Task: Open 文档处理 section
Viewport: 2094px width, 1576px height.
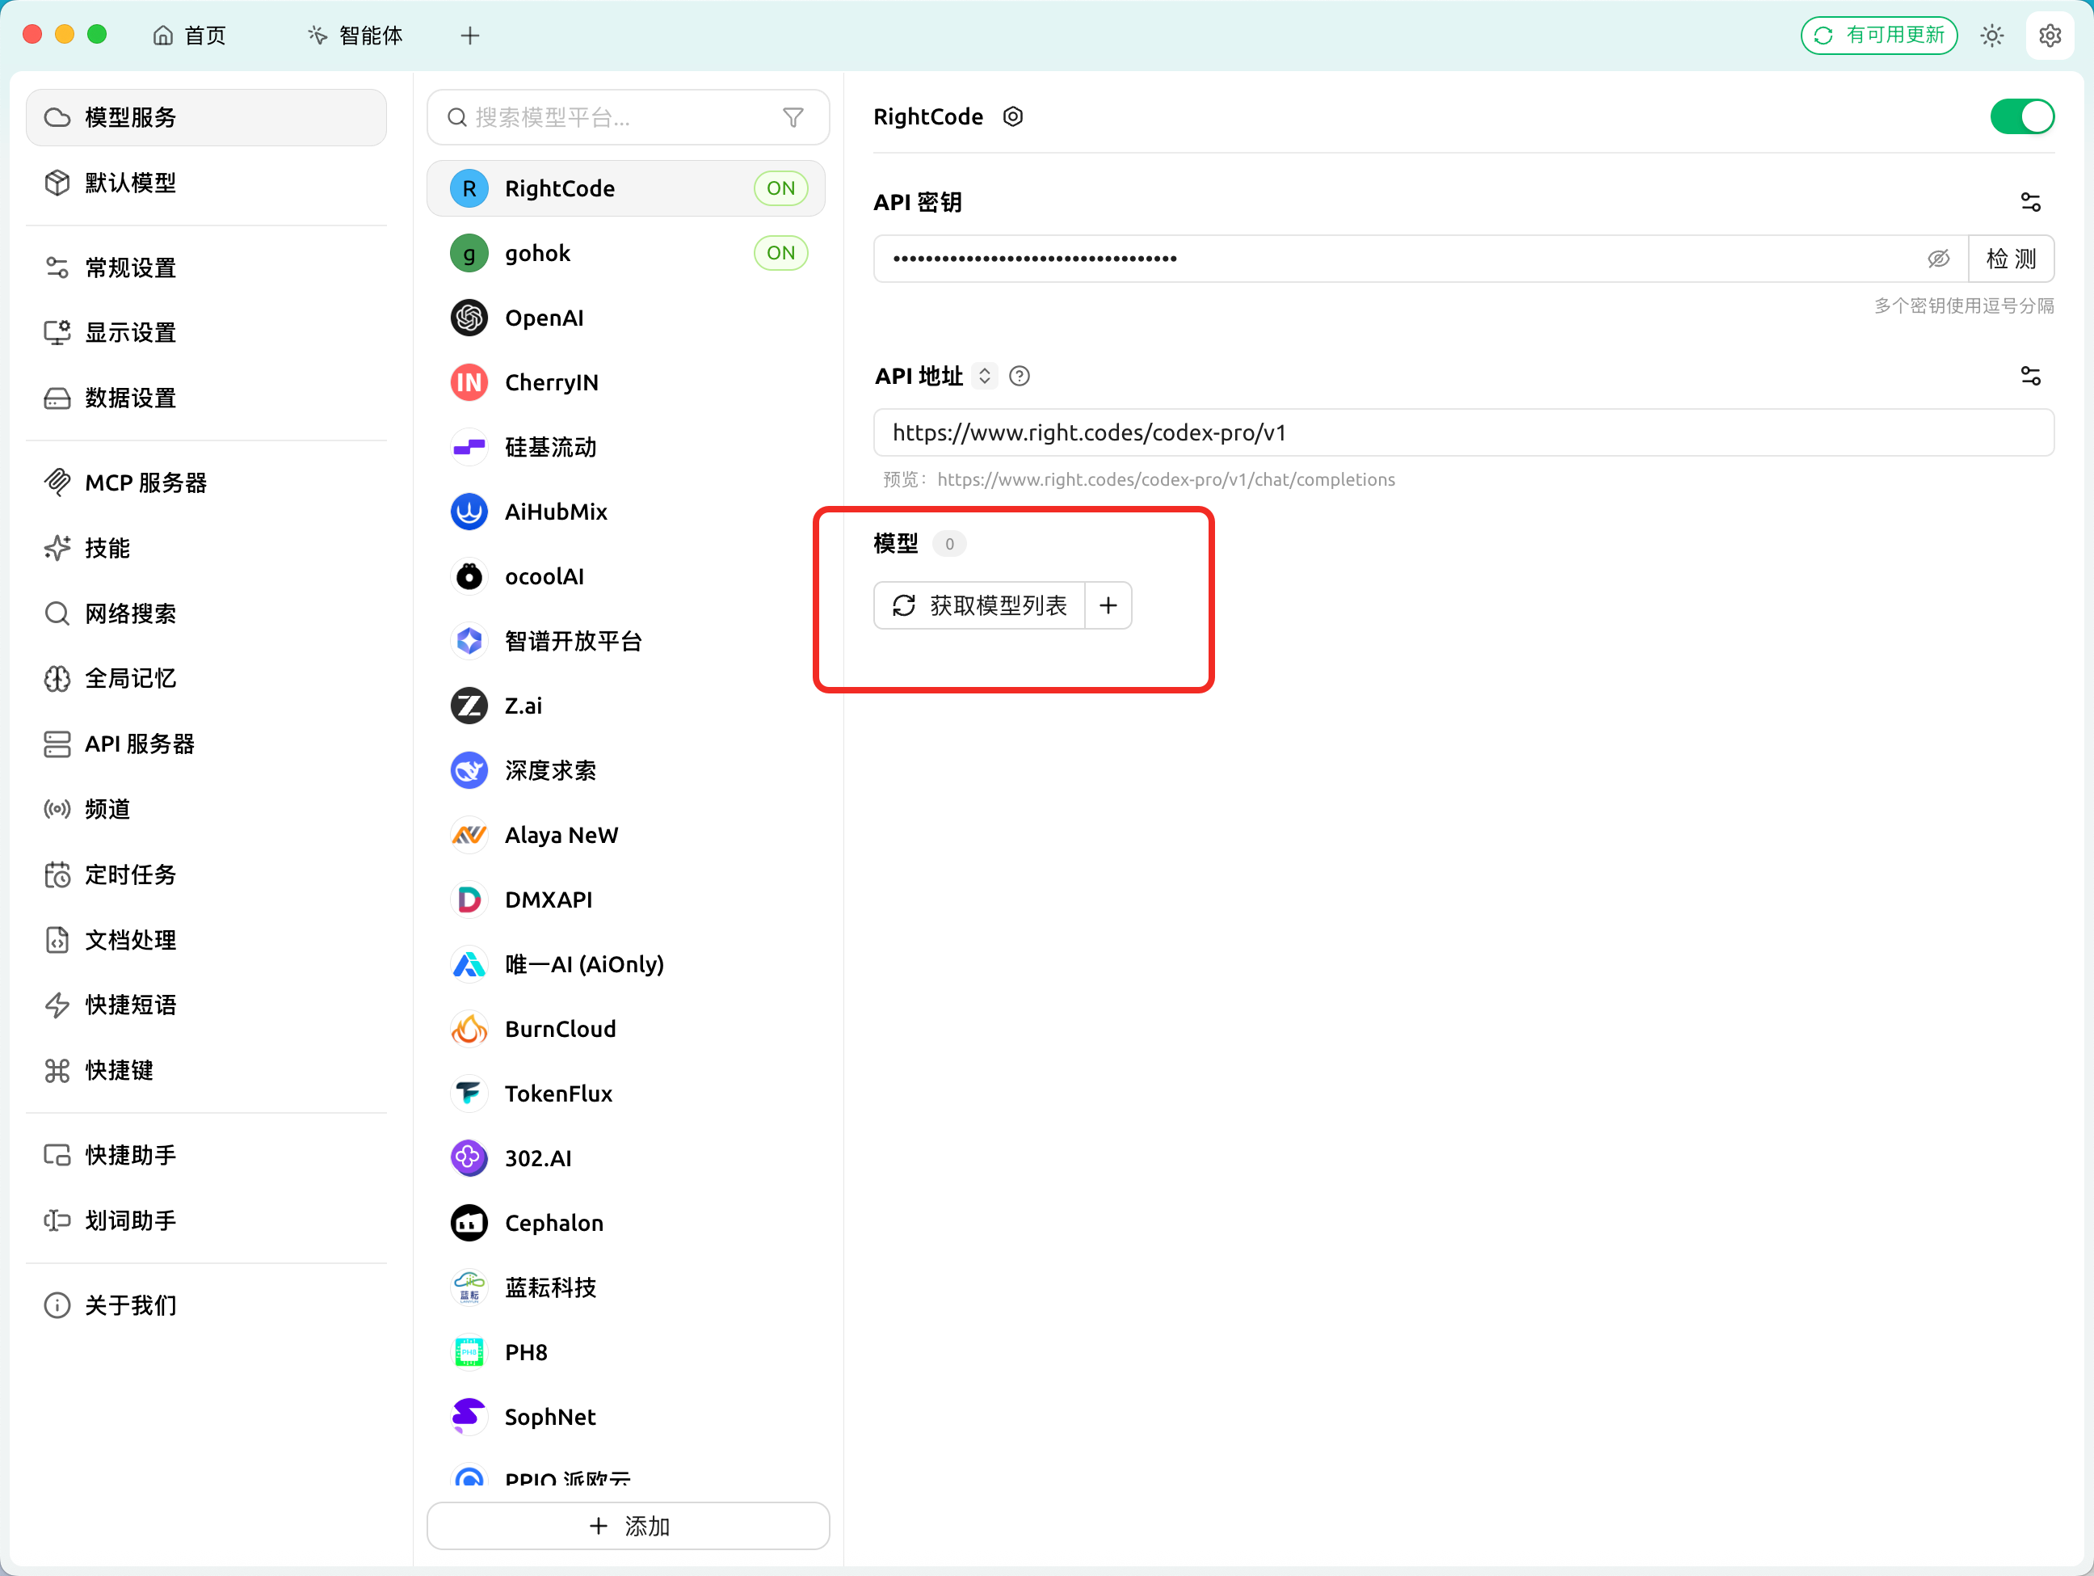Action: tap(206, 941)
